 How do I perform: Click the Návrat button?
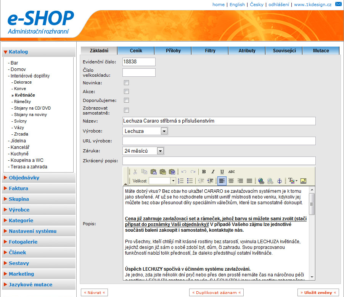click(94, 292)
